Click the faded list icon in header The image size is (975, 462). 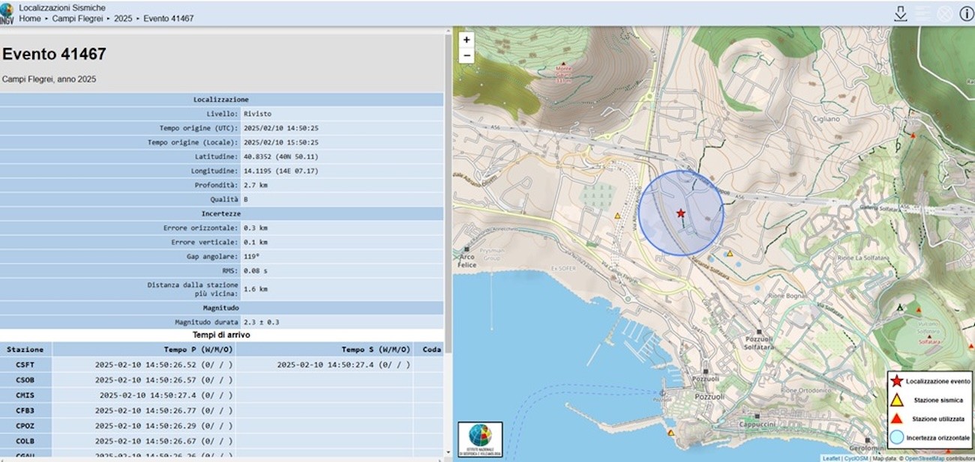(922, 13)
